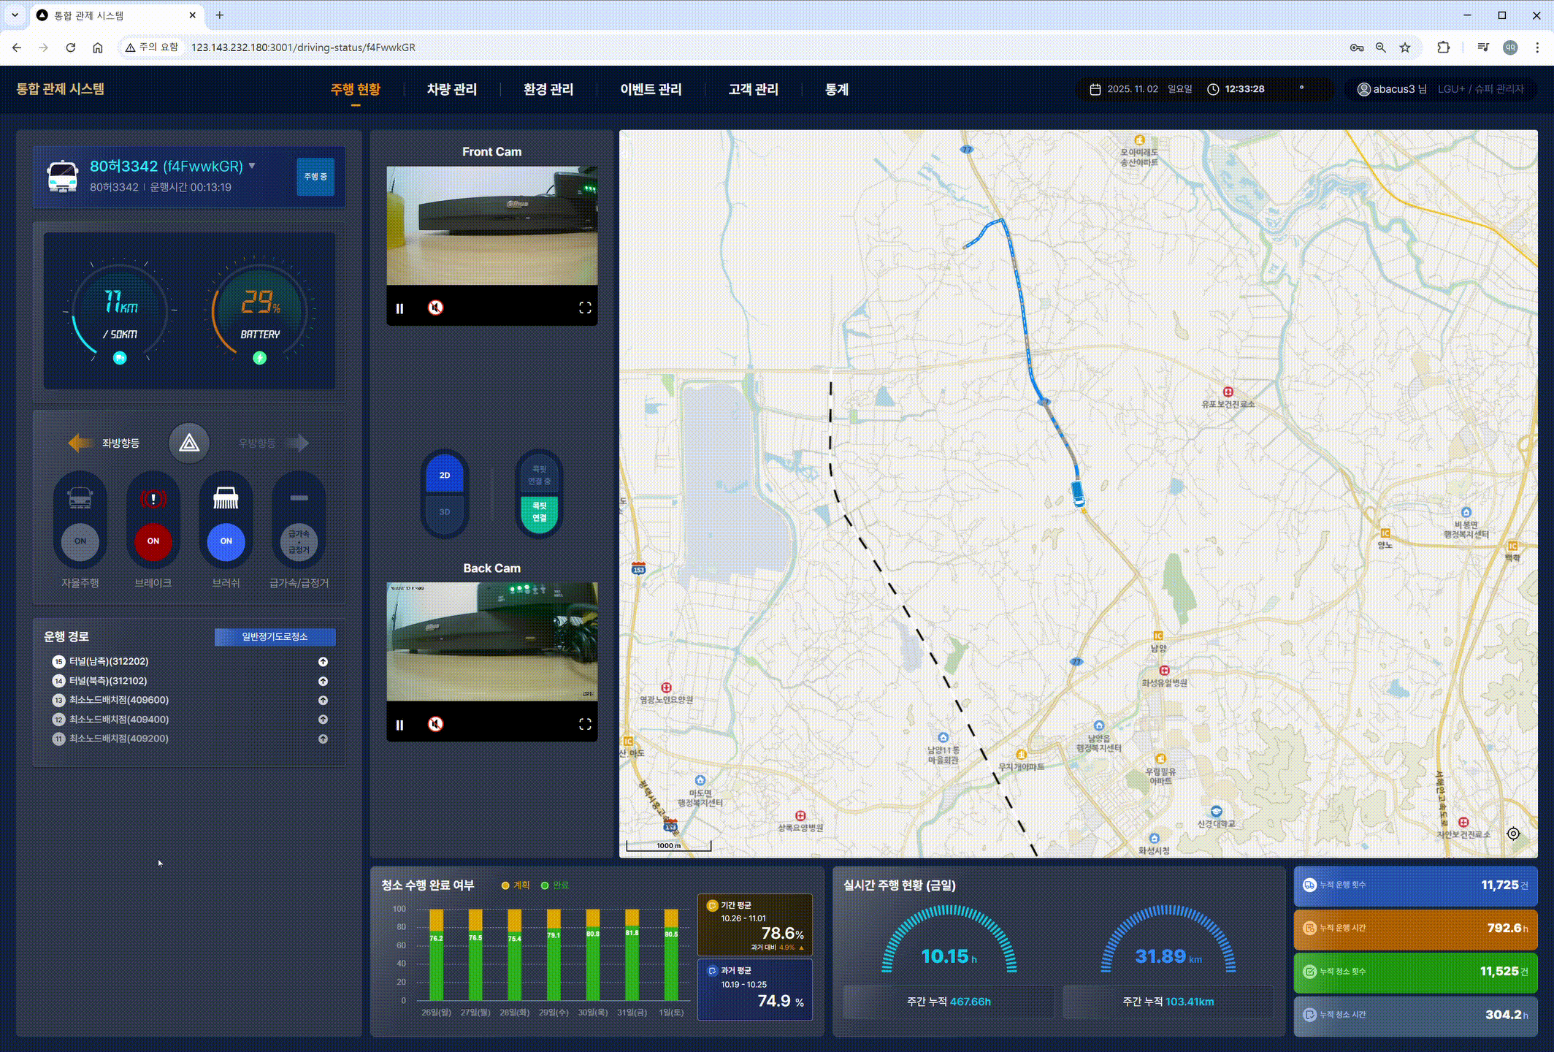Toggle the autonomous driving ON switch
The height and width of the screenshot is (1052, 1554).
tap(80, 541)
